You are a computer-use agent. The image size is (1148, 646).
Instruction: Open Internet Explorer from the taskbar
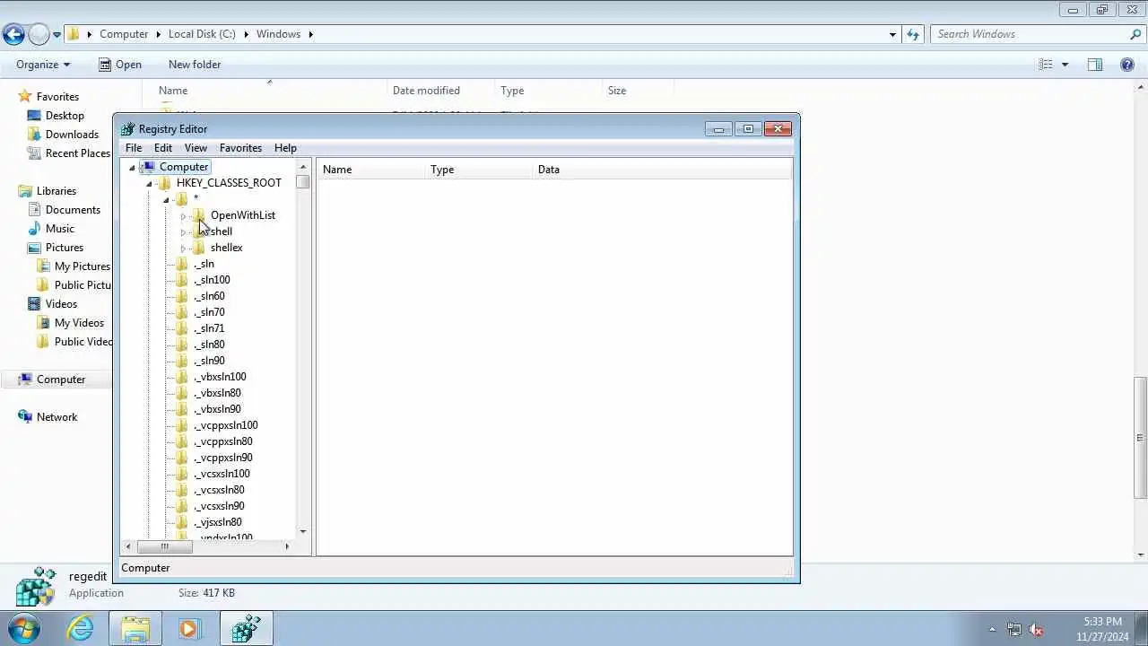tap(81, 628)
